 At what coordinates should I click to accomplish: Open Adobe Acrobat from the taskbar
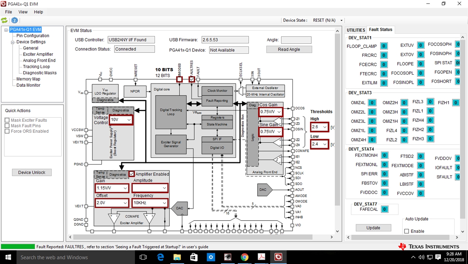(x=262, y=257)
